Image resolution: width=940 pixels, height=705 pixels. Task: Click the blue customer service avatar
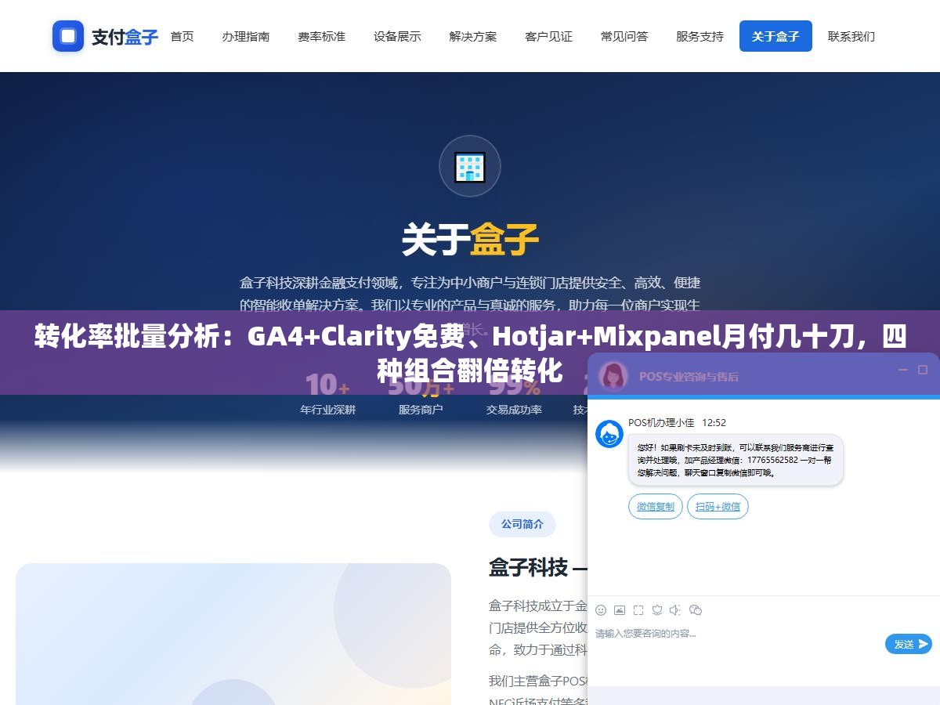tap(609, 434)
